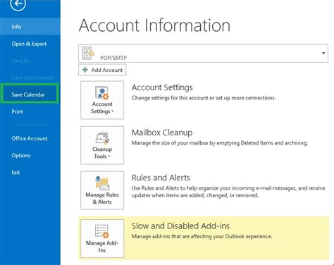Select the Info menu item
334x265 pixels.
30,27
